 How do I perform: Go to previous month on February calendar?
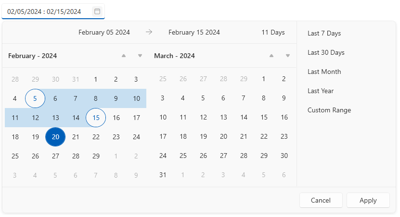point(124,56)
